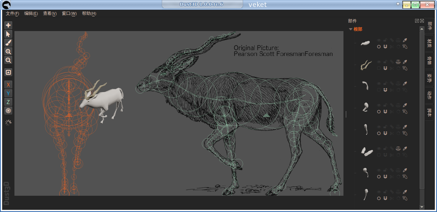
Task: Click the Dust3D app icon in title bar
Action: 7,5
